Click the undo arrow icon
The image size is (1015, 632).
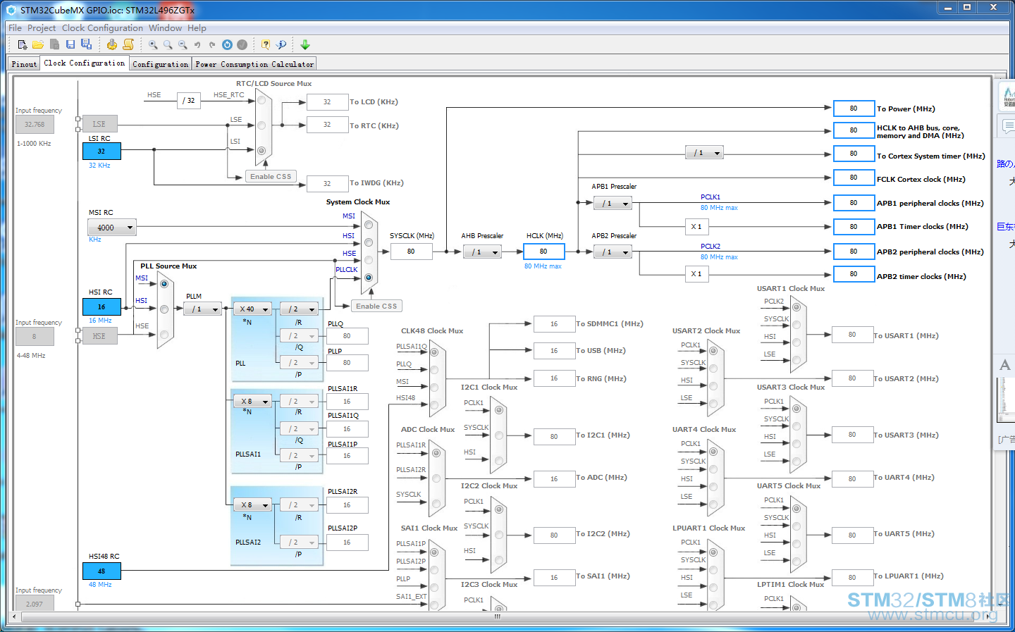[197, 44]
